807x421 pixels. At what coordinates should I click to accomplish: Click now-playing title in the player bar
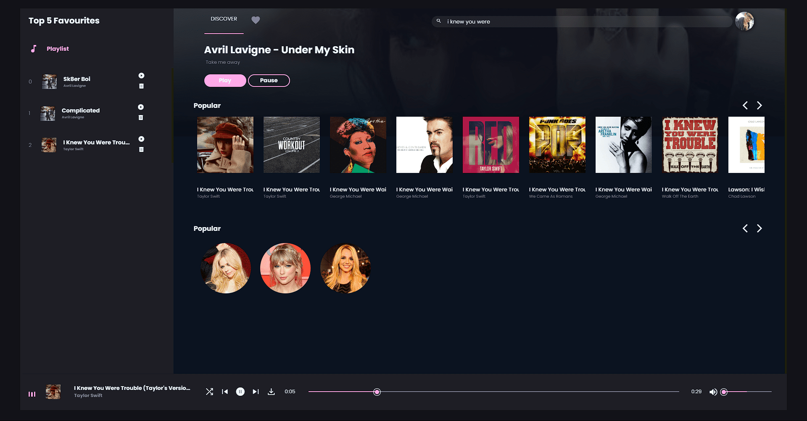click(x=132, y=388)
